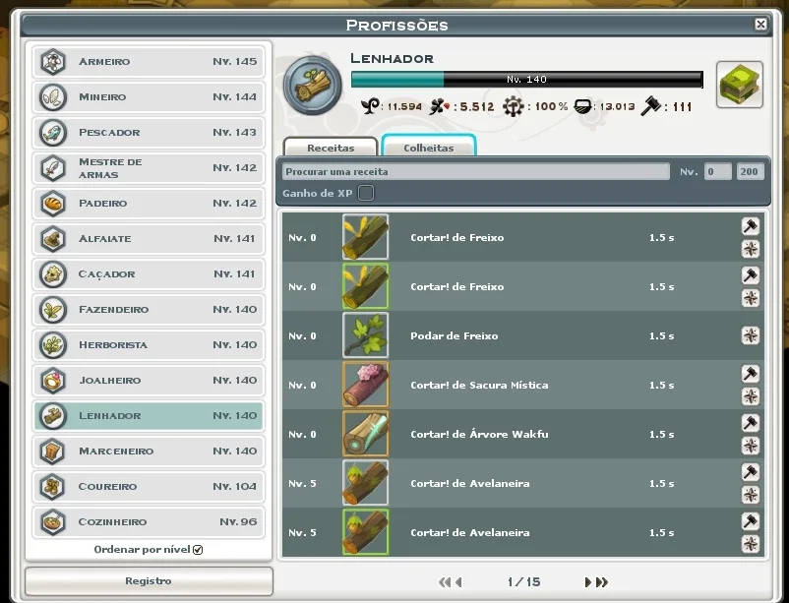
Task: Click the compass icon for Podar de Freixo
Action: tap(751, 335)
